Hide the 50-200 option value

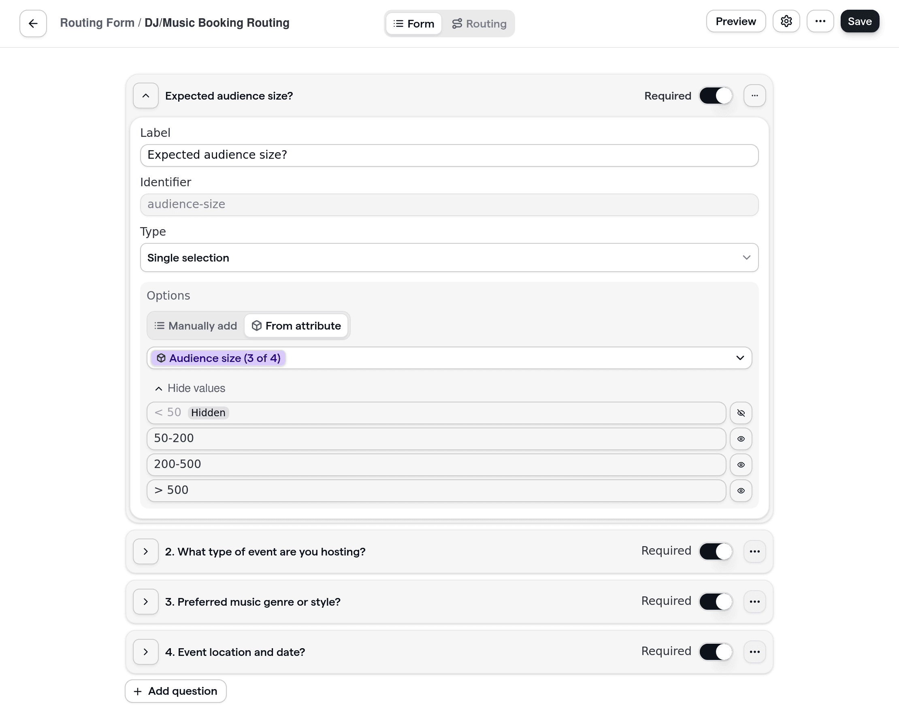pyautogui.click(x=741, y=438)
